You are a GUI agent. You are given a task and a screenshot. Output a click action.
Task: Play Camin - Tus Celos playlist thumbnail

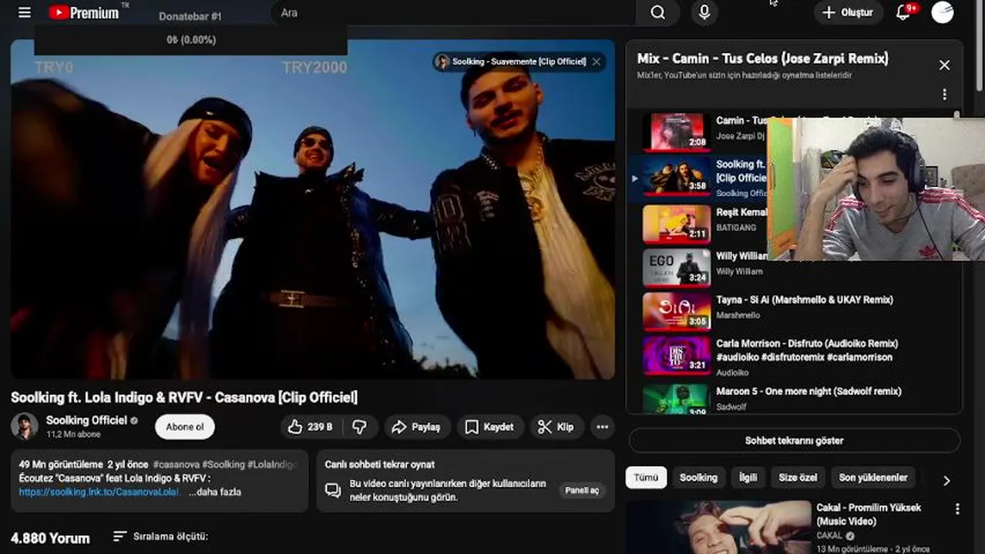click(677, 132)
